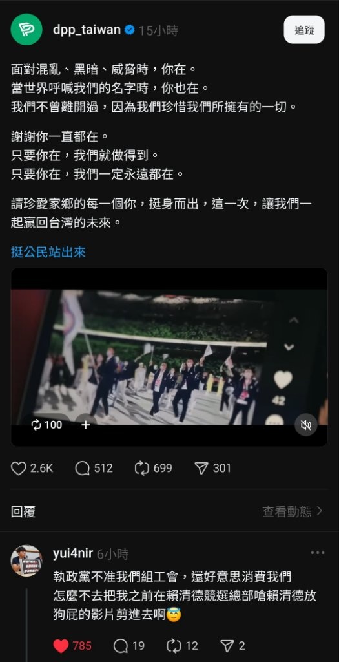Tap the plus icon on video
339x662 pixels.
[x=86, y=425]
